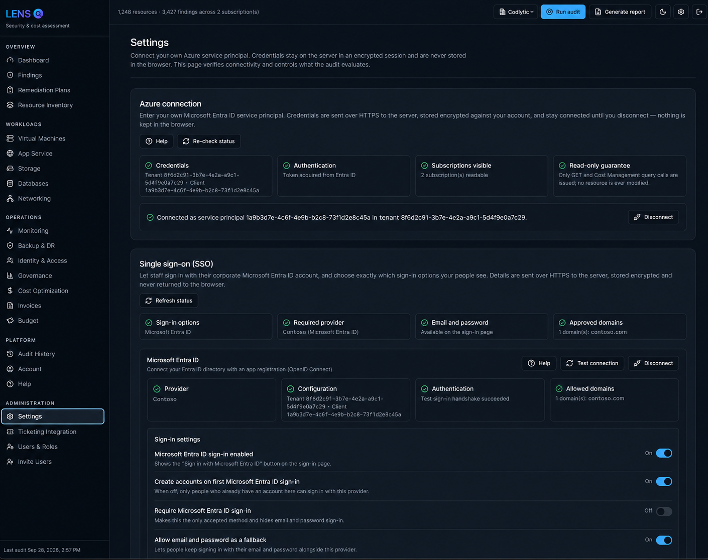This screenshot has height=560, width=708.
Task: Click 'Last audit Sep 28, 2026, 2:57 PM' text
Action: tap(42, 550)
